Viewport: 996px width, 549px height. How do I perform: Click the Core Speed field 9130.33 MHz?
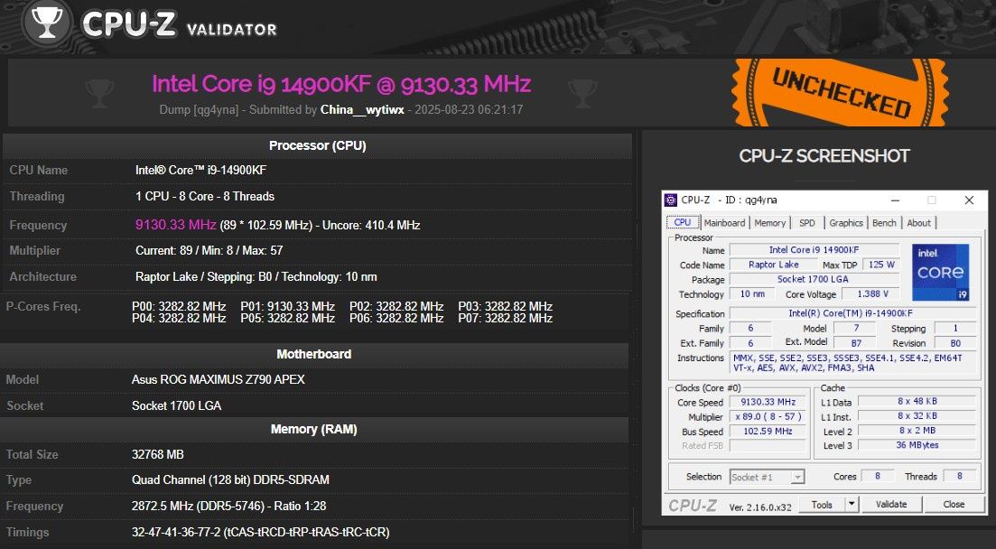coord(768,402)
